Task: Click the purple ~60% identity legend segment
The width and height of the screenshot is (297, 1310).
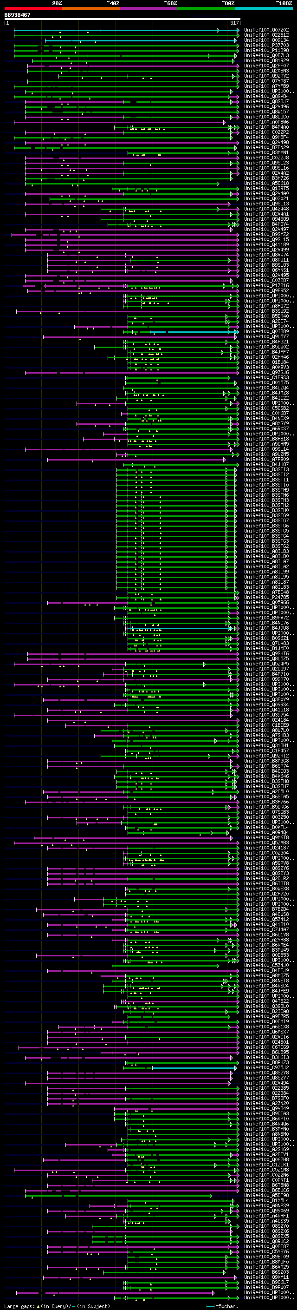Action: coord(149,9)
